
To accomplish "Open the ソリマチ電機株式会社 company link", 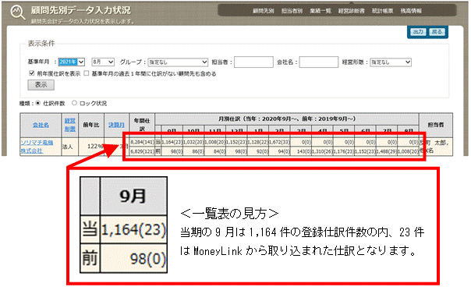I will (x=37, y=147).
